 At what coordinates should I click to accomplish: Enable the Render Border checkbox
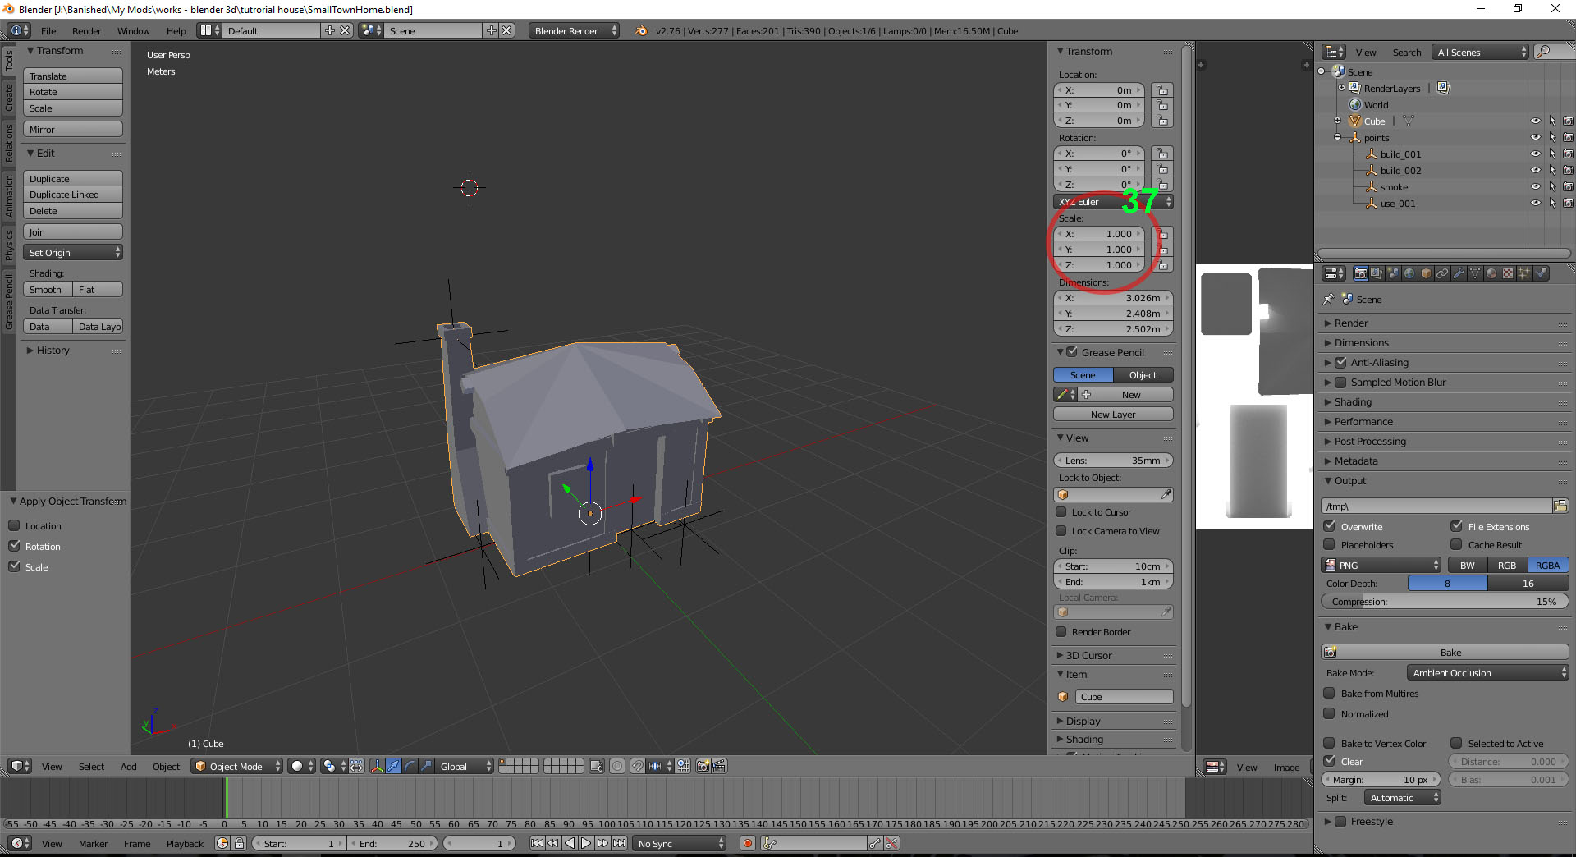pos(1061,631)
